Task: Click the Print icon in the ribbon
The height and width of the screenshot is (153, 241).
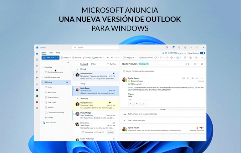Action: tap(196, 58)
